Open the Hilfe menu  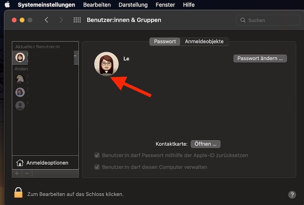click(188, 5)
